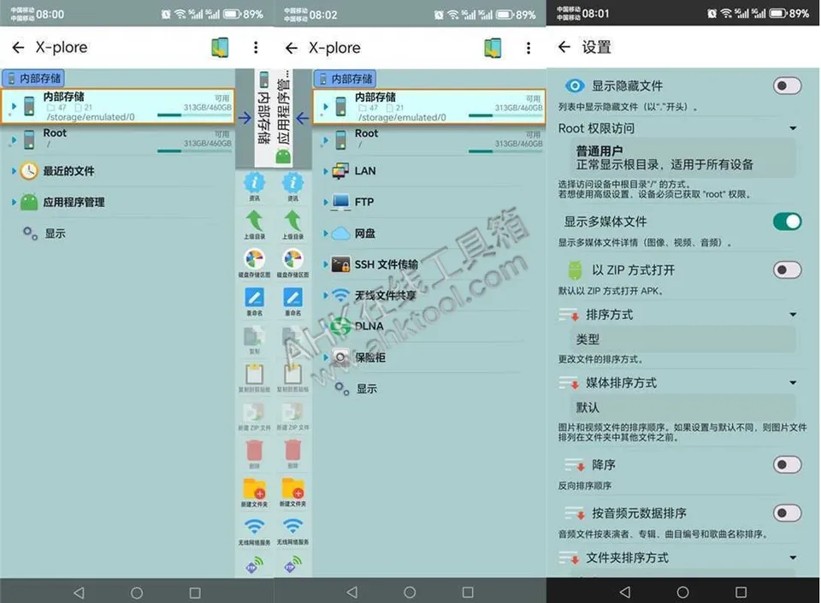The image size is (821, 603).
Task: Select the 普通用户 root access value
Action: point(682,158)
